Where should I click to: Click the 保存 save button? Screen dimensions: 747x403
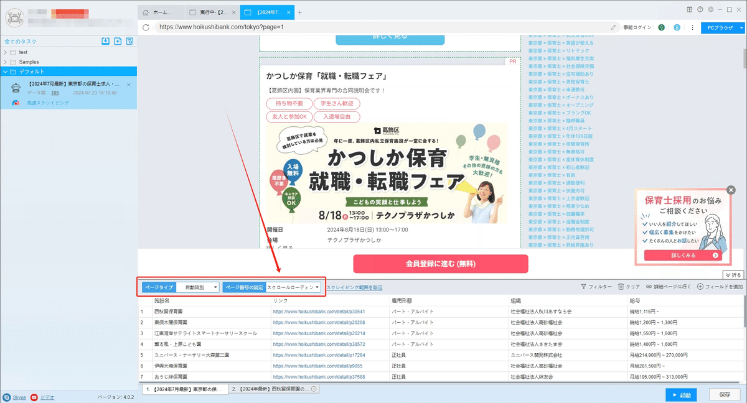[725, 395]
